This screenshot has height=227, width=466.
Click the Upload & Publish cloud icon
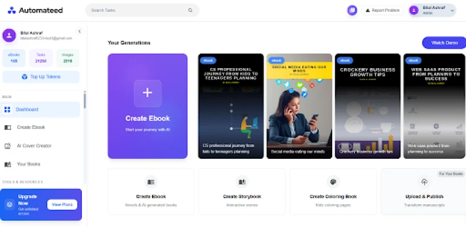point(424,182)
